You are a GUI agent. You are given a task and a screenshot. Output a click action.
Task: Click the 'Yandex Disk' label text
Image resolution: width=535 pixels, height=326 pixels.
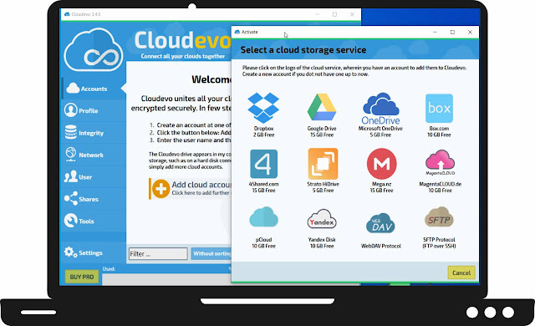point(322,240)
